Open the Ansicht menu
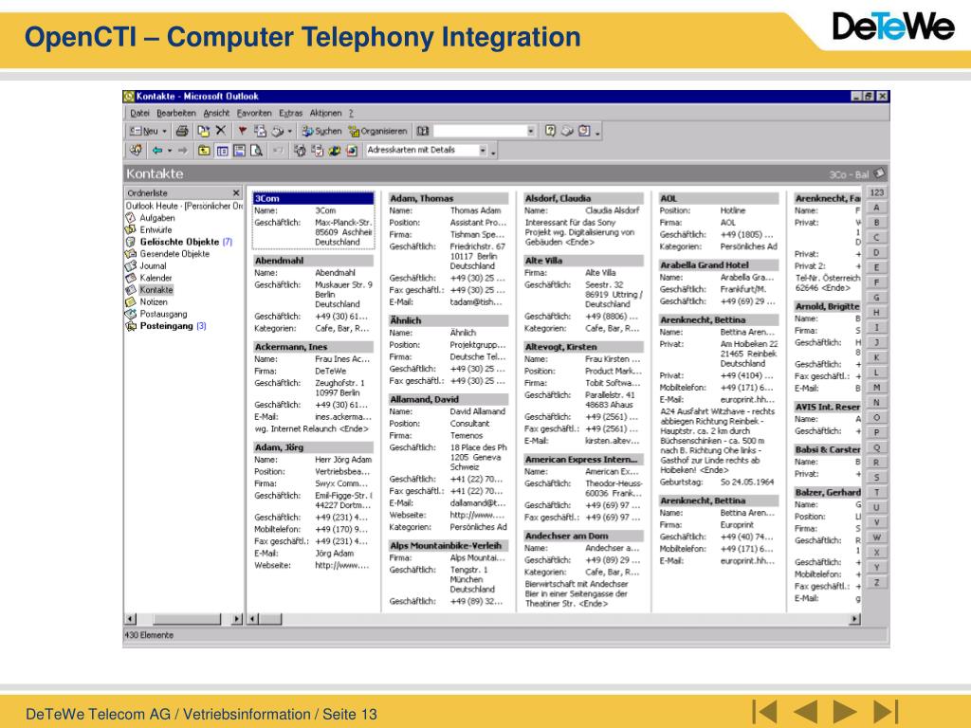Screen dimensions: 971x728 click(x=216, y=114)
